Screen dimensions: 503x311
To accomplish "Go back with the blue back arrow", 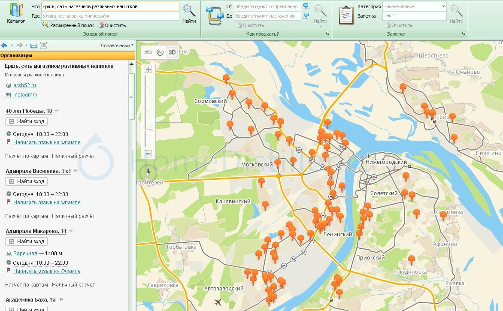I will (x=4, y=45).
